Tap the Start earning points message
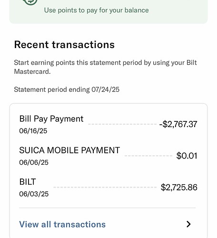 pos(105,67)
